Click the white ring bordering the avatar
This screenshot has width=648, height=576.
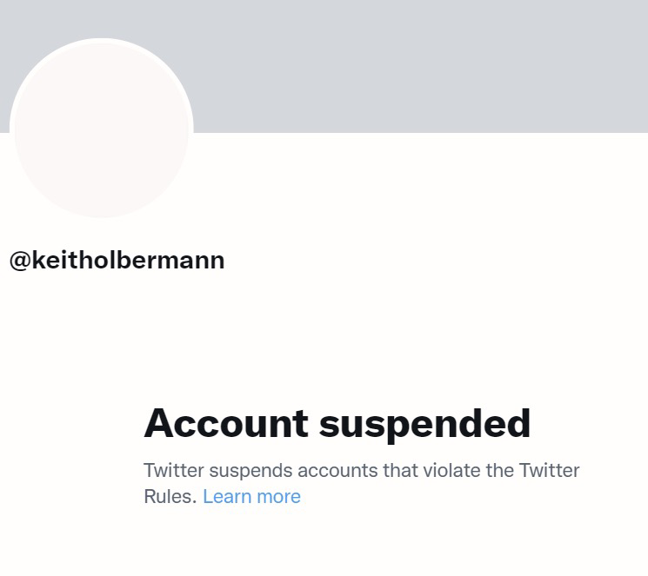pyautogui.click(x=102, y=41)
